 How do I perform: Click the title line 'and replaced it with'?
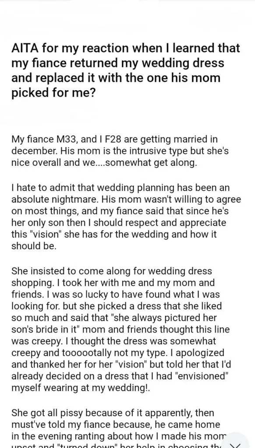tap(116, 78)
